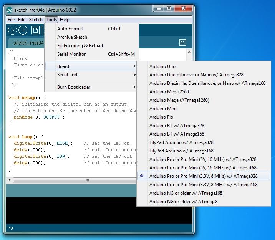275x240 pixels.
Task: Select Arduino Mega 2560 board
Action: coord(204,92)
